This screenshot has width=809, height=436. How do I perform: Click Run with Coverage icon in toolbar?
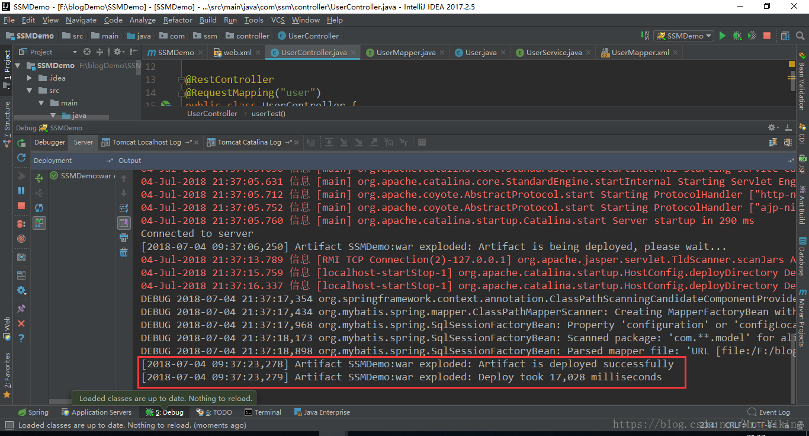pos(752,36)
